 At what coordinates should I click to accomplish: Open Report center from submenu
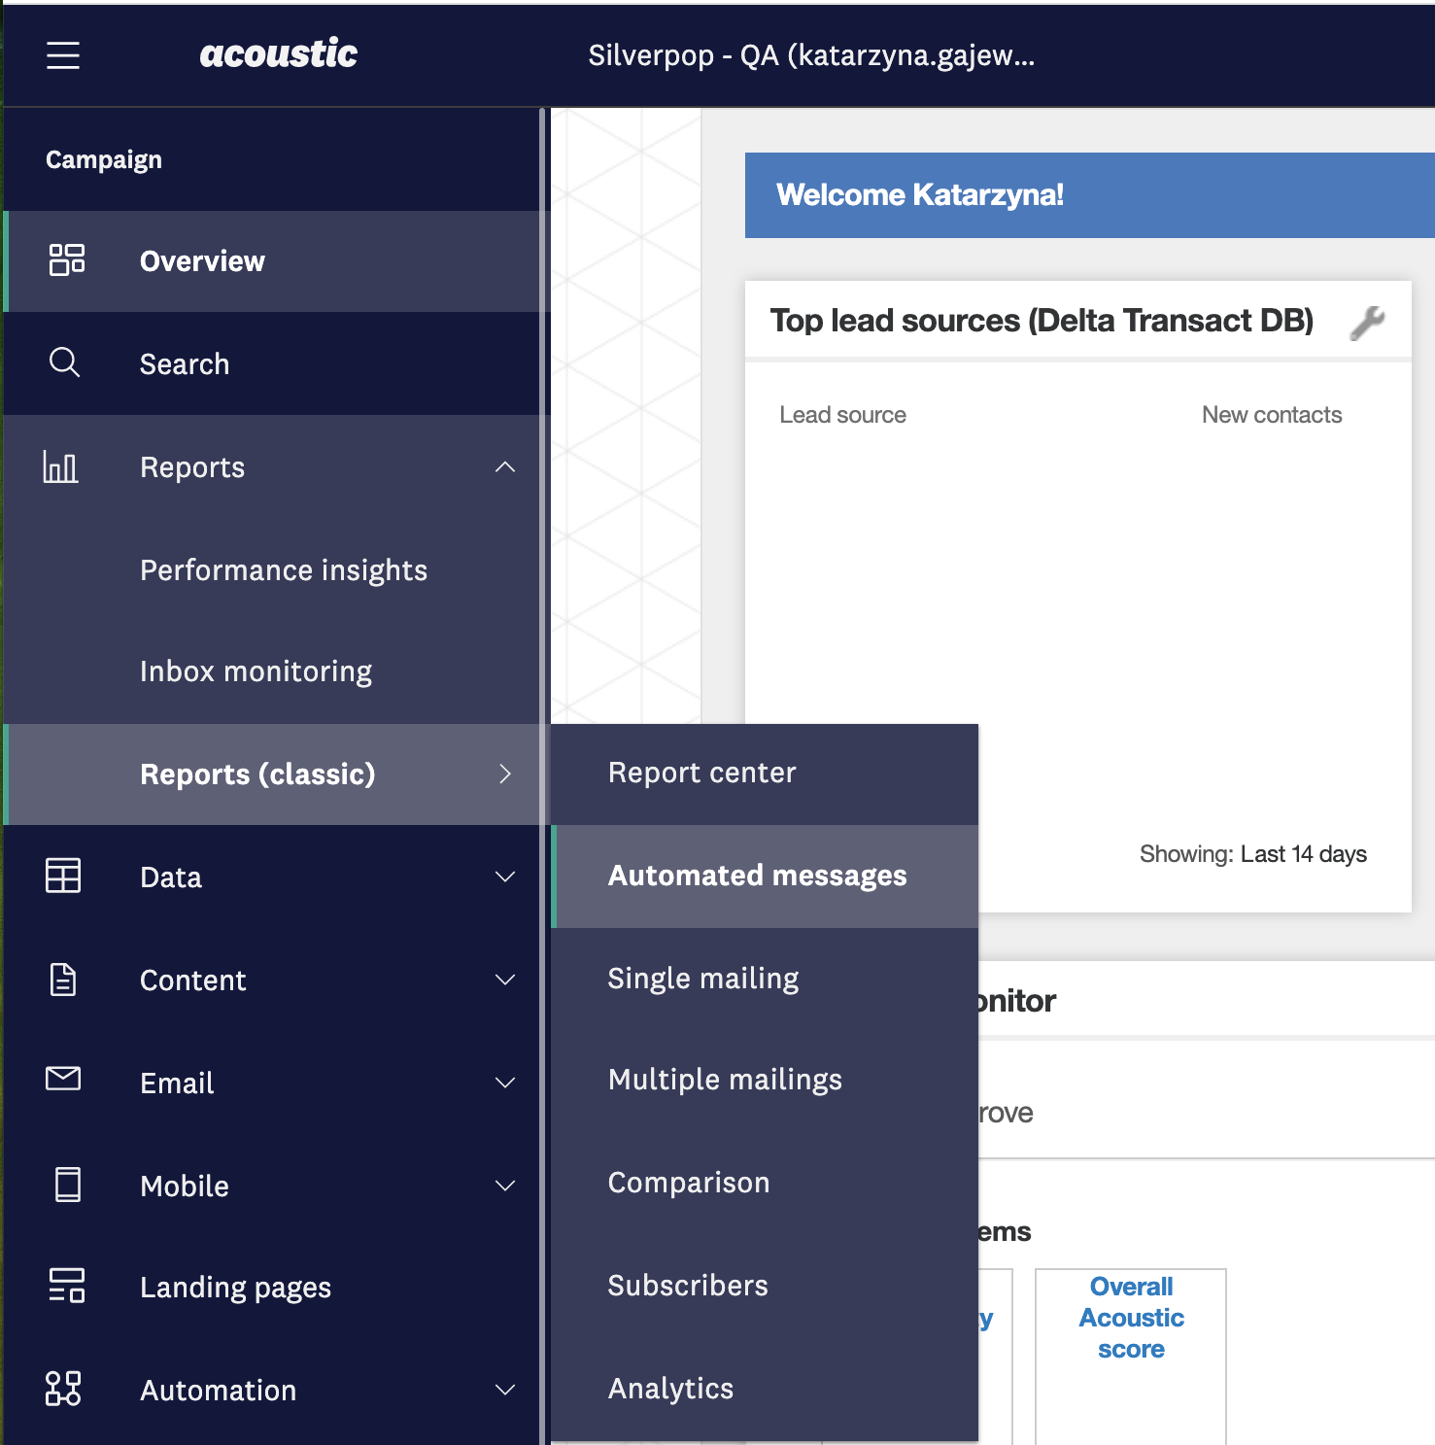tap(765, 774)
